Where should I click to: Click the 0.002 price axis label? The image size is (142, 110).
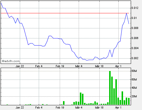pyautogui.click(x=135, y=58)
